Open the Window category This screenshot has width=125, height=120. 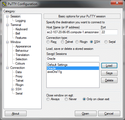click(x=16, y=42)
